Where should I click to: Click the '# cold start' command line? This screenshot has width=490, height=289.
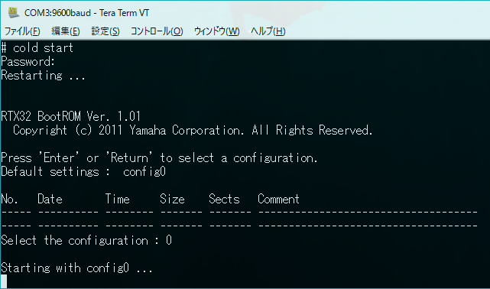click(x=37, y=48)
